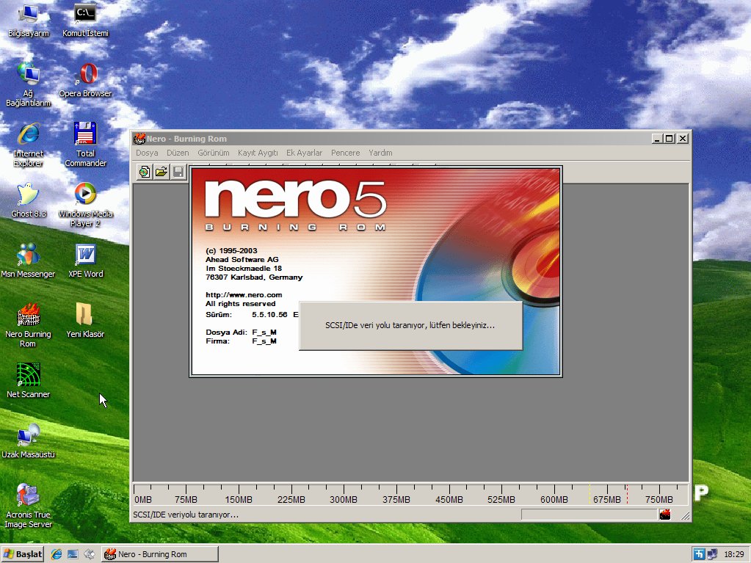751x563 pixels.
Task: Click the 'Nero - Burning Rom' title bar text
Action: (x=186, y=139)
